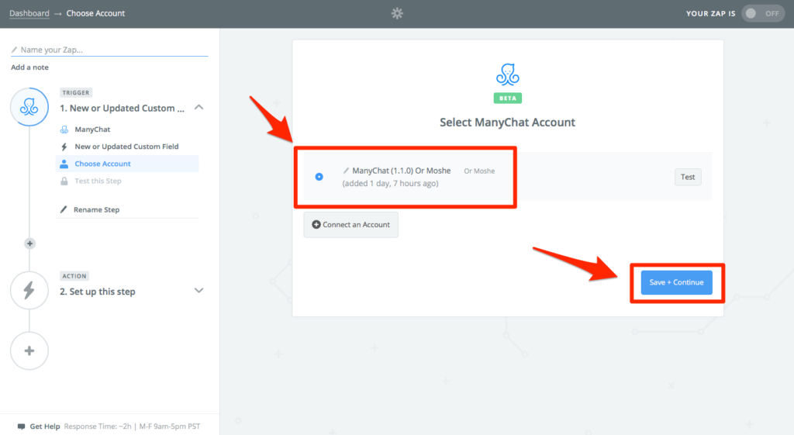Click the pencil icon to rename ManyChat account
The height and width of the screenshot is (435, 794).
coord(346,171)
